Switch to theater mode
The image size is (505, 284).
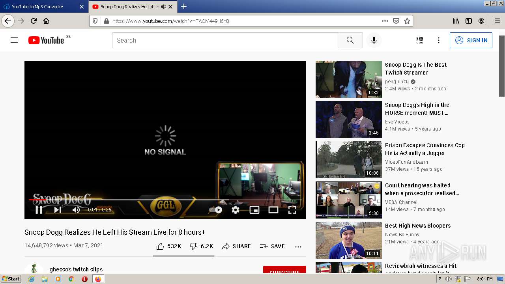tap(273, 210)
